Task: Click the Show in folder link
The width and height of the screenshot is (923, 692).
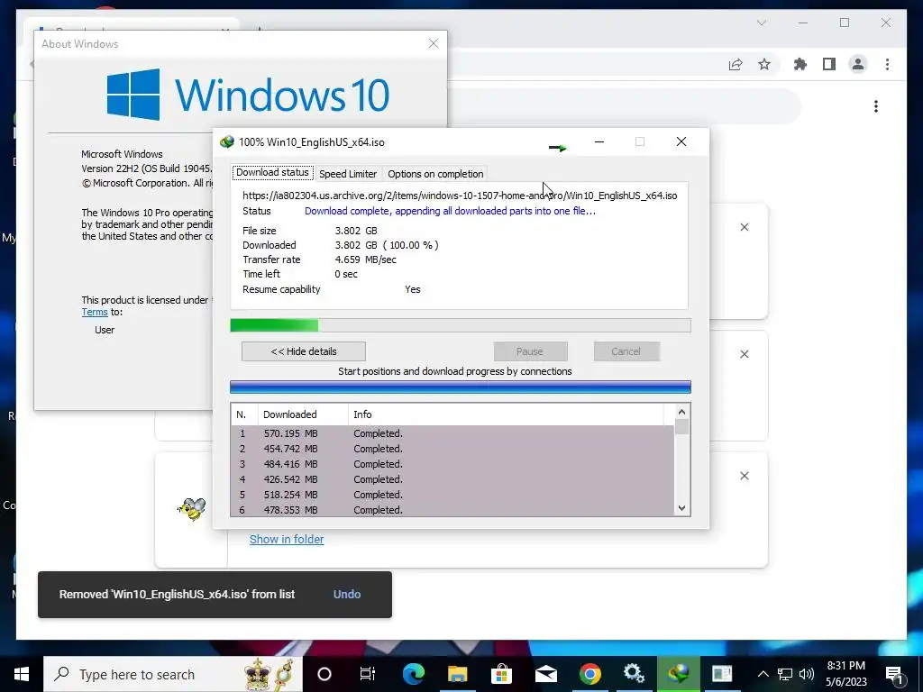Action: (x=287, y=539)
